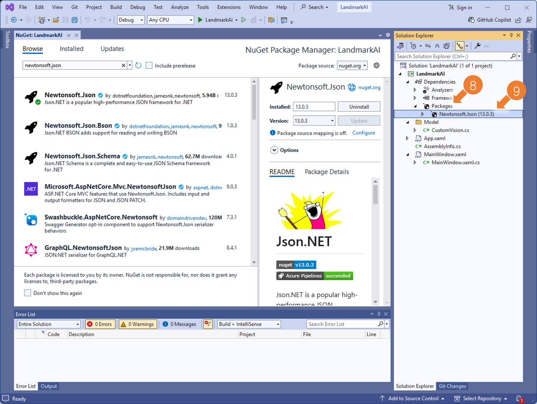Open the Extensions menu

pyautogui.click(x=229, y=7)
